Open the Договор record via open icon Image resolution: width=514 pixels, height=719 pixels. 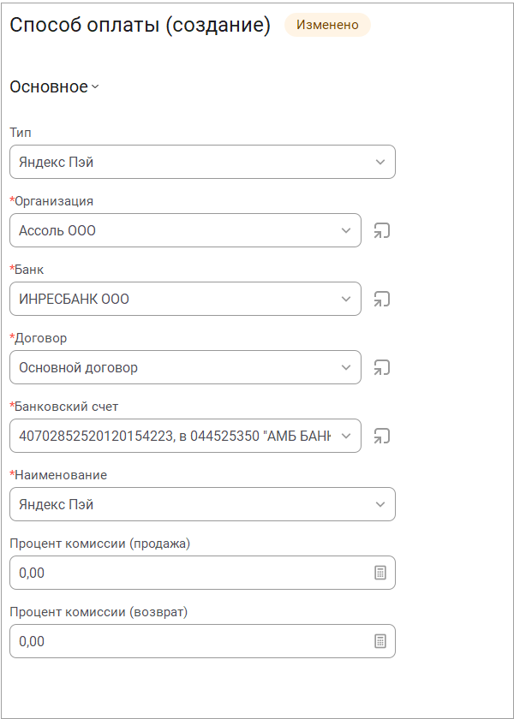pos(381,367)
